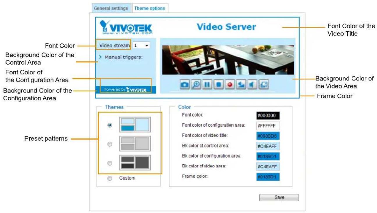Start recording with the red record icon
377x213 pixels.
tap(230, 85)
